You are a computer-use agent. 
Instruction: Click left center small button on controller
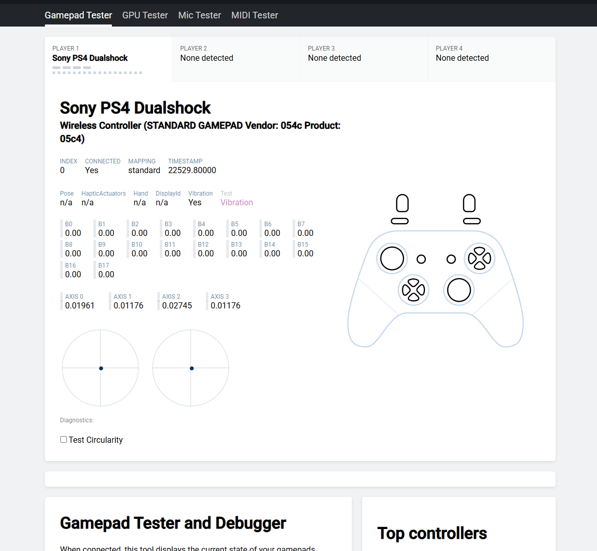421,259
